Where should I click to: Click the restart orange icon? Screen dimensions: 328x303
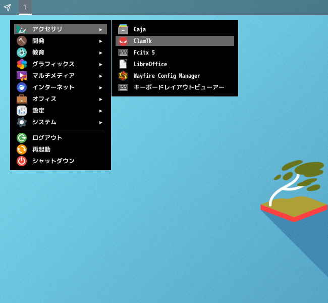coord(22,149)
